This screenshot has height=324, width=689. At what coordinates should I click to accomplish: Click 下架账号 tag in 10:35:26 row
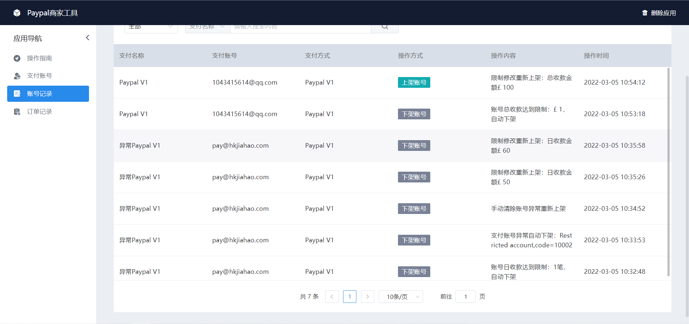(414, 177)
